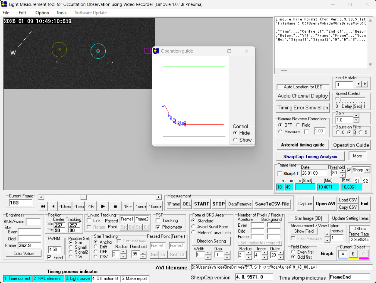Rotate field with the left arrow button

pyautogui.click(x=359, y=84)
